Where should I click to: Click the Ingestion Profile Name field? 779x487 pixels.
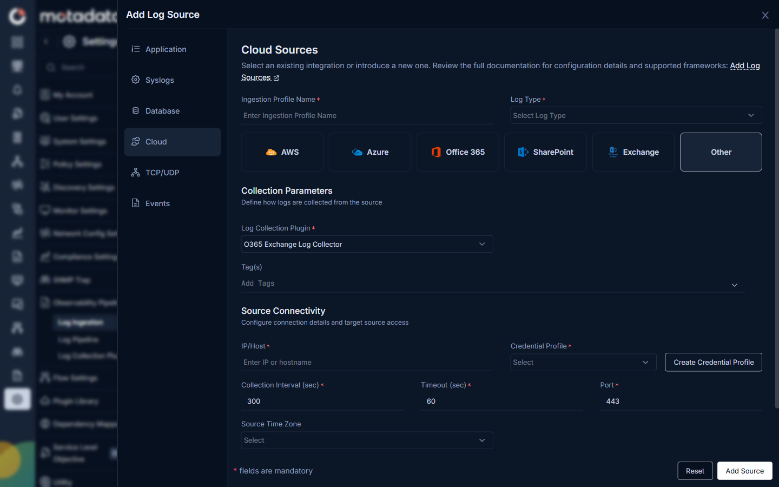tap(367, 115)
